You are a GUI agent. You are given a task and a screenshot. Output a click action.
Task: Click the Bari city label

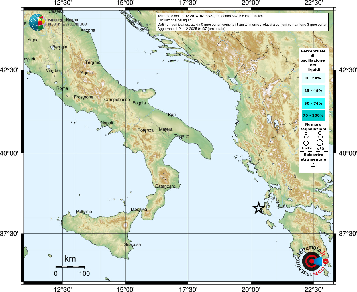tap(172, 115)
